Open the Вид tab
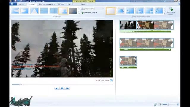190x107 pixels. point(69,4)
